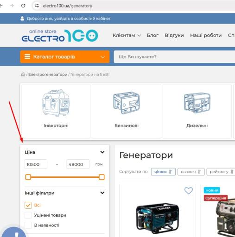Open the Дизельні category card
235x237 pixels.
[x=197, y=112]
